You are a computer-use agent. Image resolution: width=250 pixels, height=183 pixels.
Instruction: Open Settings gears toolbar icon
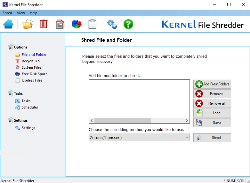112,24
